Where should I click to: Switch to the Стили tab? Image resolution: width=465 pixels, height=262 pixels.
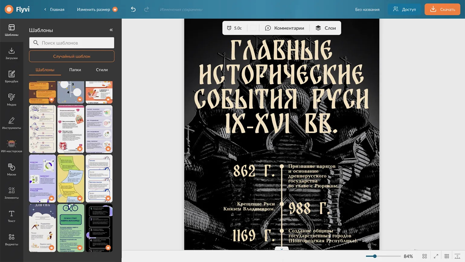tap(102, 70)
